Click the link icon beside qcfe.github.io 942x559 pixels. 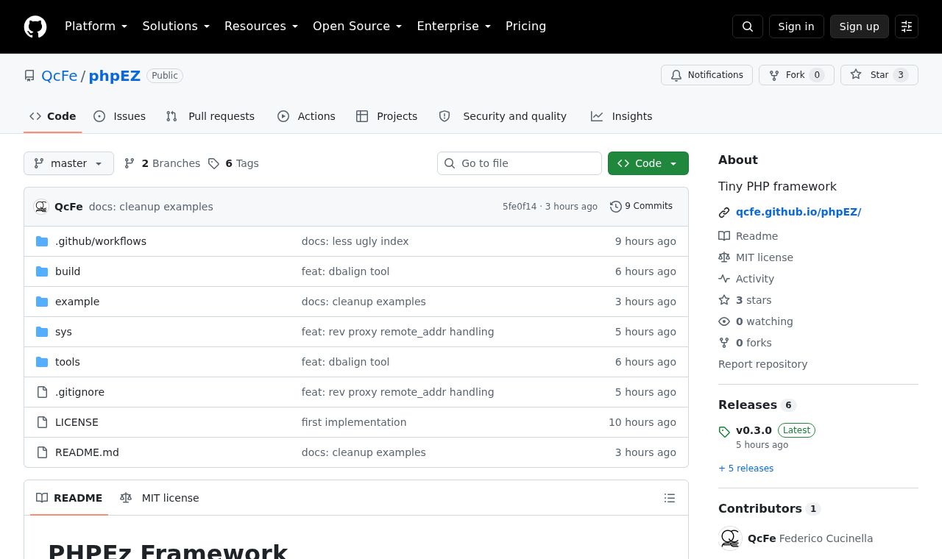coord(724,213)
